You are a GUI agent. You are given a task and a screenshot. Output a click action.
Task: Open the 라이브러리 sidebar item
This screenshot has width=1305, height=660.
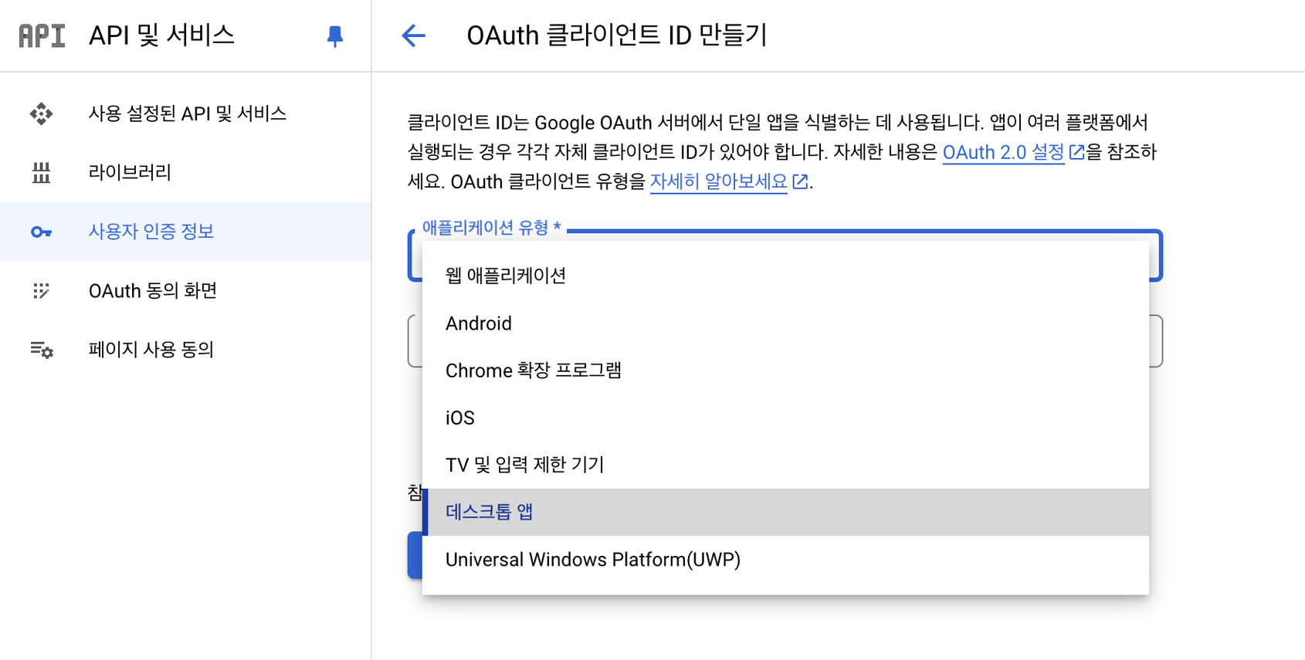click(130, 173)
